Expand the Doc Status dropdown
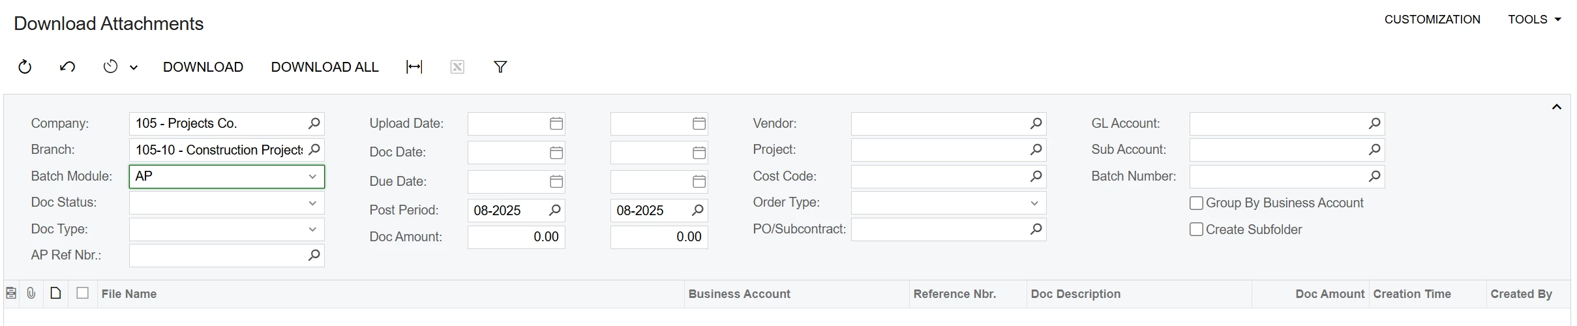The height and width of the screenshot is (326, 1577). pyautogui.click(x=312, y=203)
